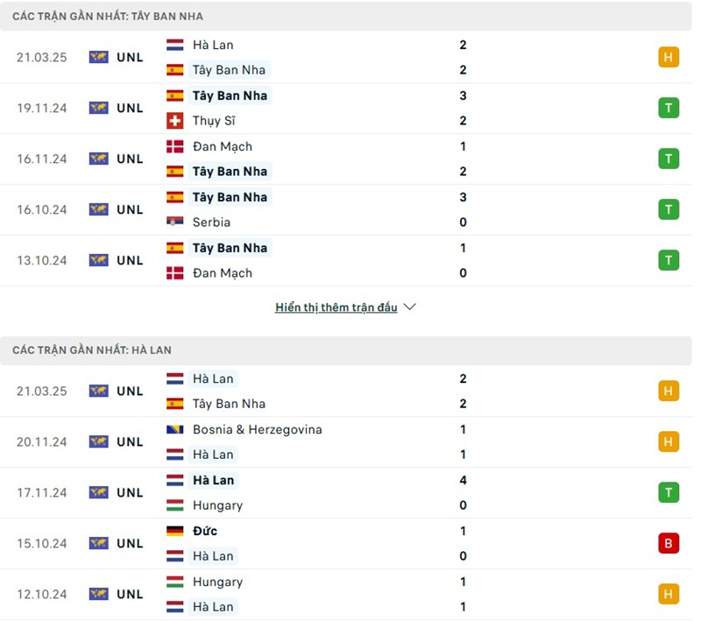This screenshot has height=621, width=701.
Task: Click the Switzerland flag icon
Action: pos(175,121)
